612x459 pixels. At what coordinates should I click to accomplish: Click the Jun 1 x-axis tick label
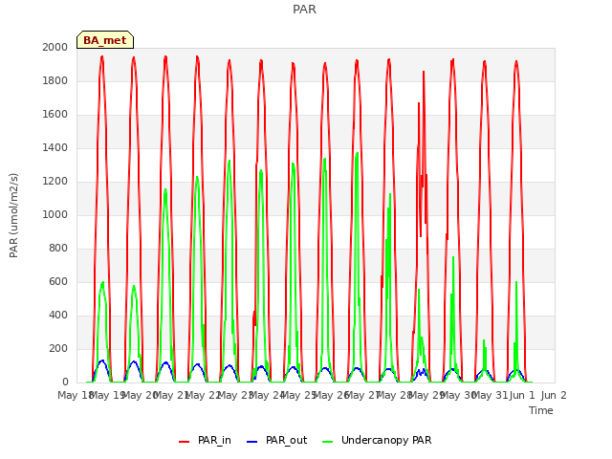pyautogui.click(x=522, y=395)
